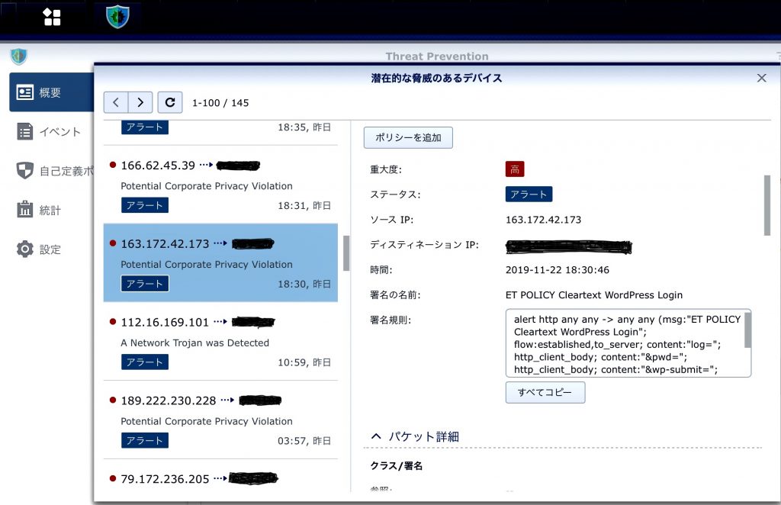Image resolution: width=781 pixels, height=505 pixels.
Task: Click the settings gear icon
Action: tap(25, 249)
